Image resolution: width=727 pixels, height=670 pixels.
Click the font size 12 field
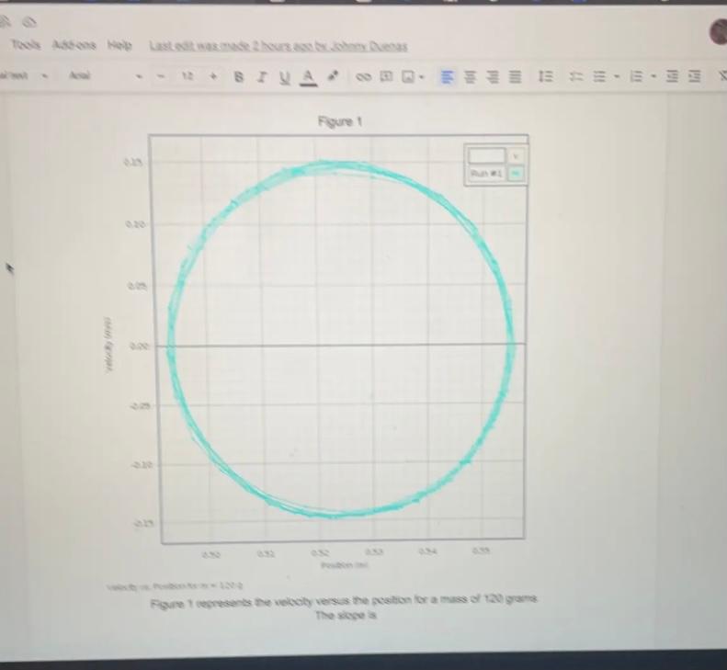187,76
